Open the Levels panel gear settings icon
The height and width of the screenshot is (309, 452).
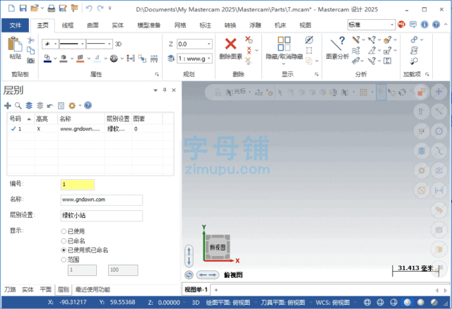72,106
